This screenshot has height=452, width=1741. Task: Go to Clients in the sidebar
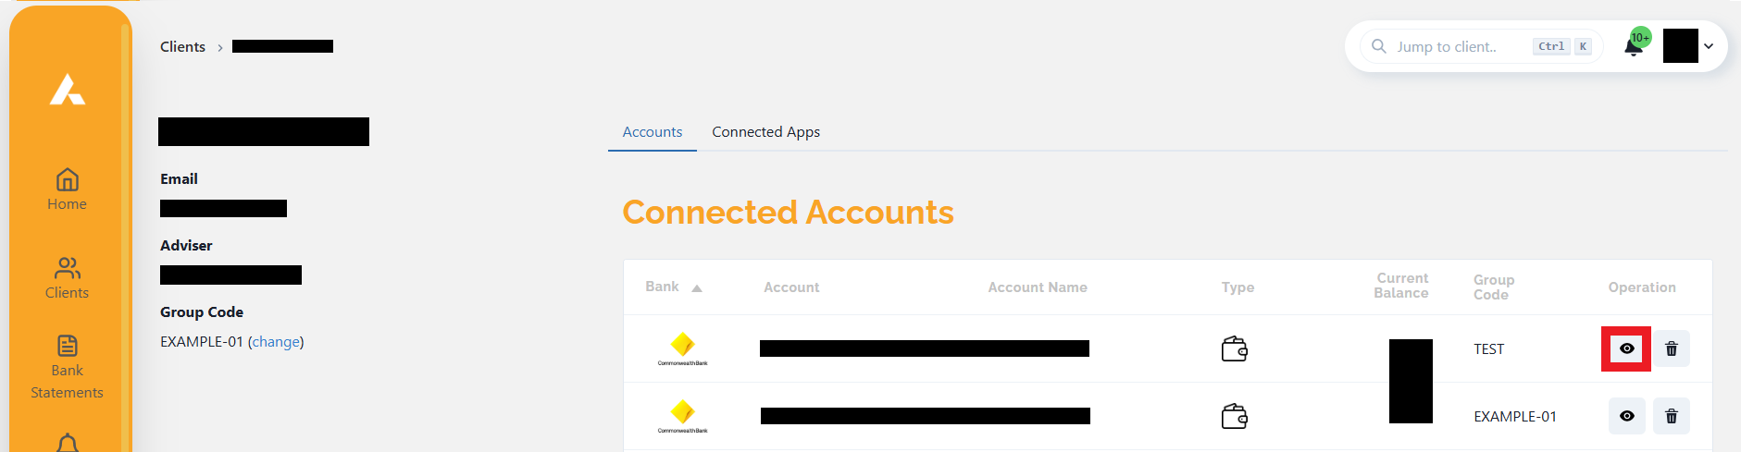[x=67, y=278]
